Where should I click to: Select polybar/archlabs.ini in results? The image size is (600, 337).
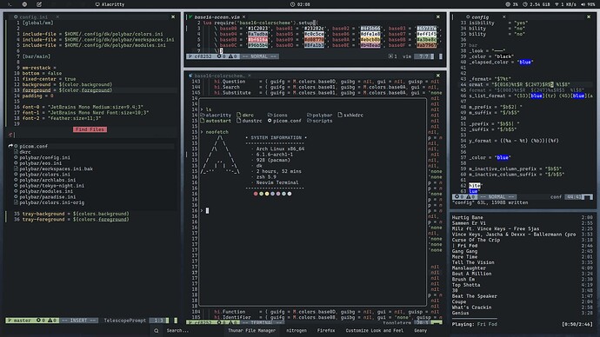point(48,180)
